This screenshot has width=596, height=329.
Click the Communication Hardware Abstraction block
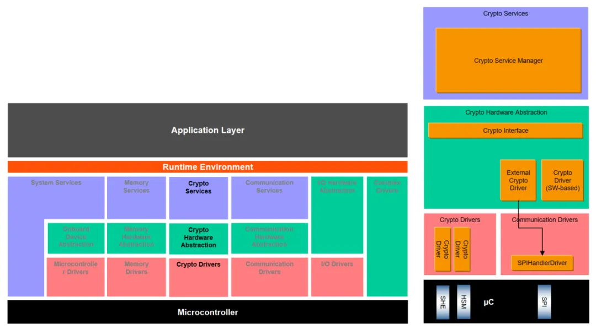point(269,238)
